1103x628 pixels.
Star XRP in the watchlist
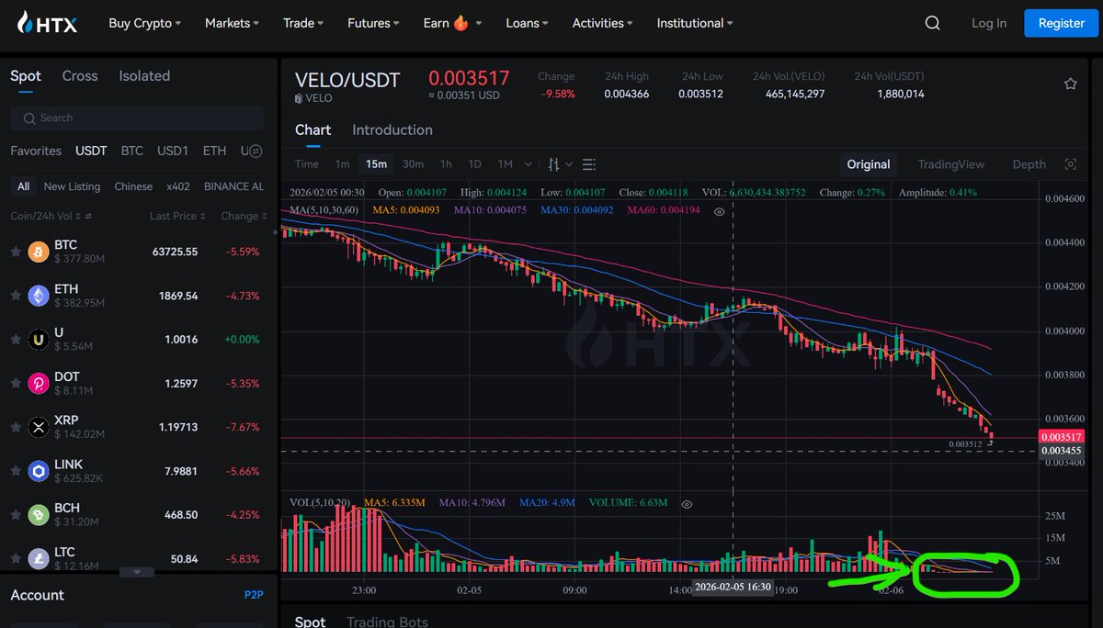pyautogui.click(x=15, y=427)
